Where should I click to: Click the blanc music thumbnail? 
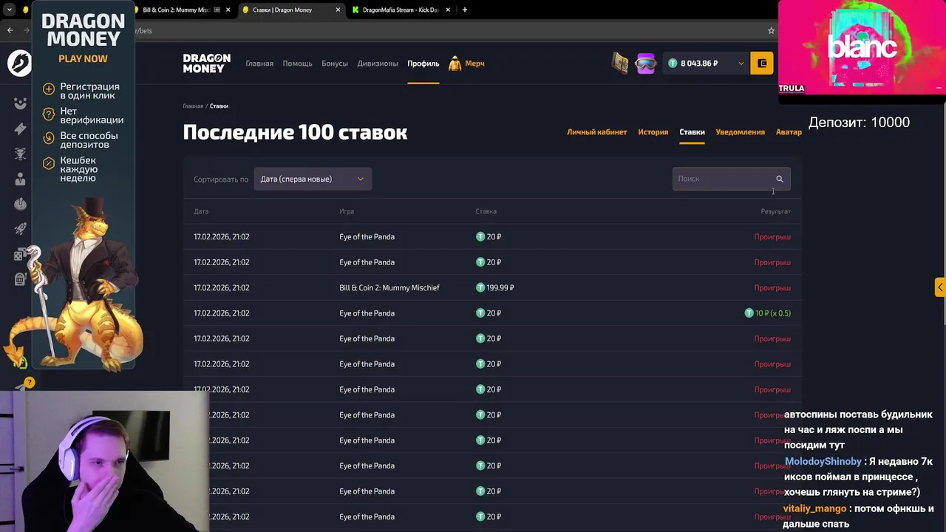coord(861,47)
